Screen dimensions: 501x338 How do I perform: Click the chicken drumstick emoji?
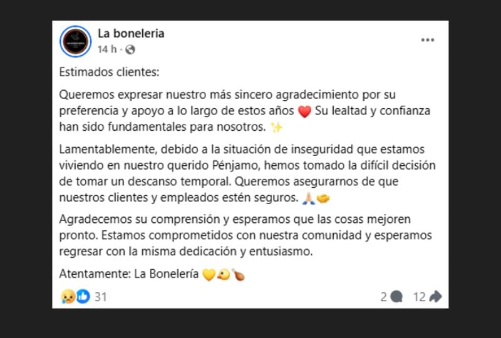(x=238, y=275)
